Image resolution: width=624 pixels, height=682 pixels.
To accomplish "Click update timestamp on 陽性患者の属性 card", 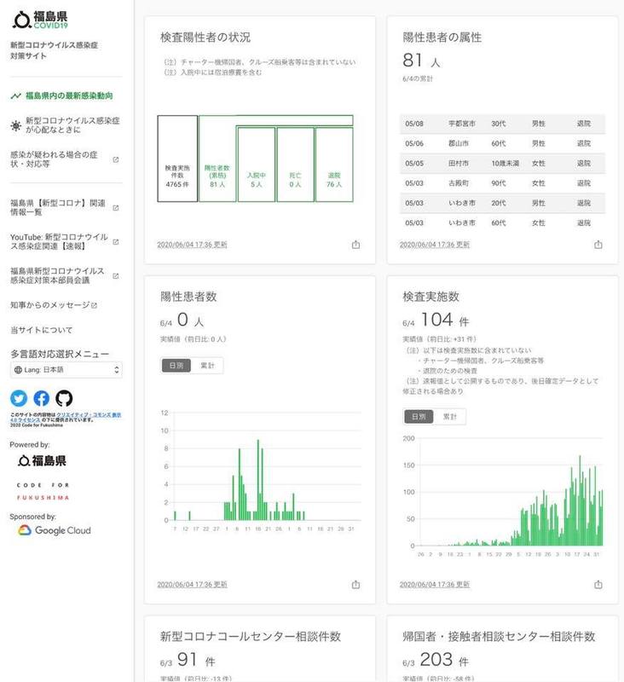I will click(435, 245).
